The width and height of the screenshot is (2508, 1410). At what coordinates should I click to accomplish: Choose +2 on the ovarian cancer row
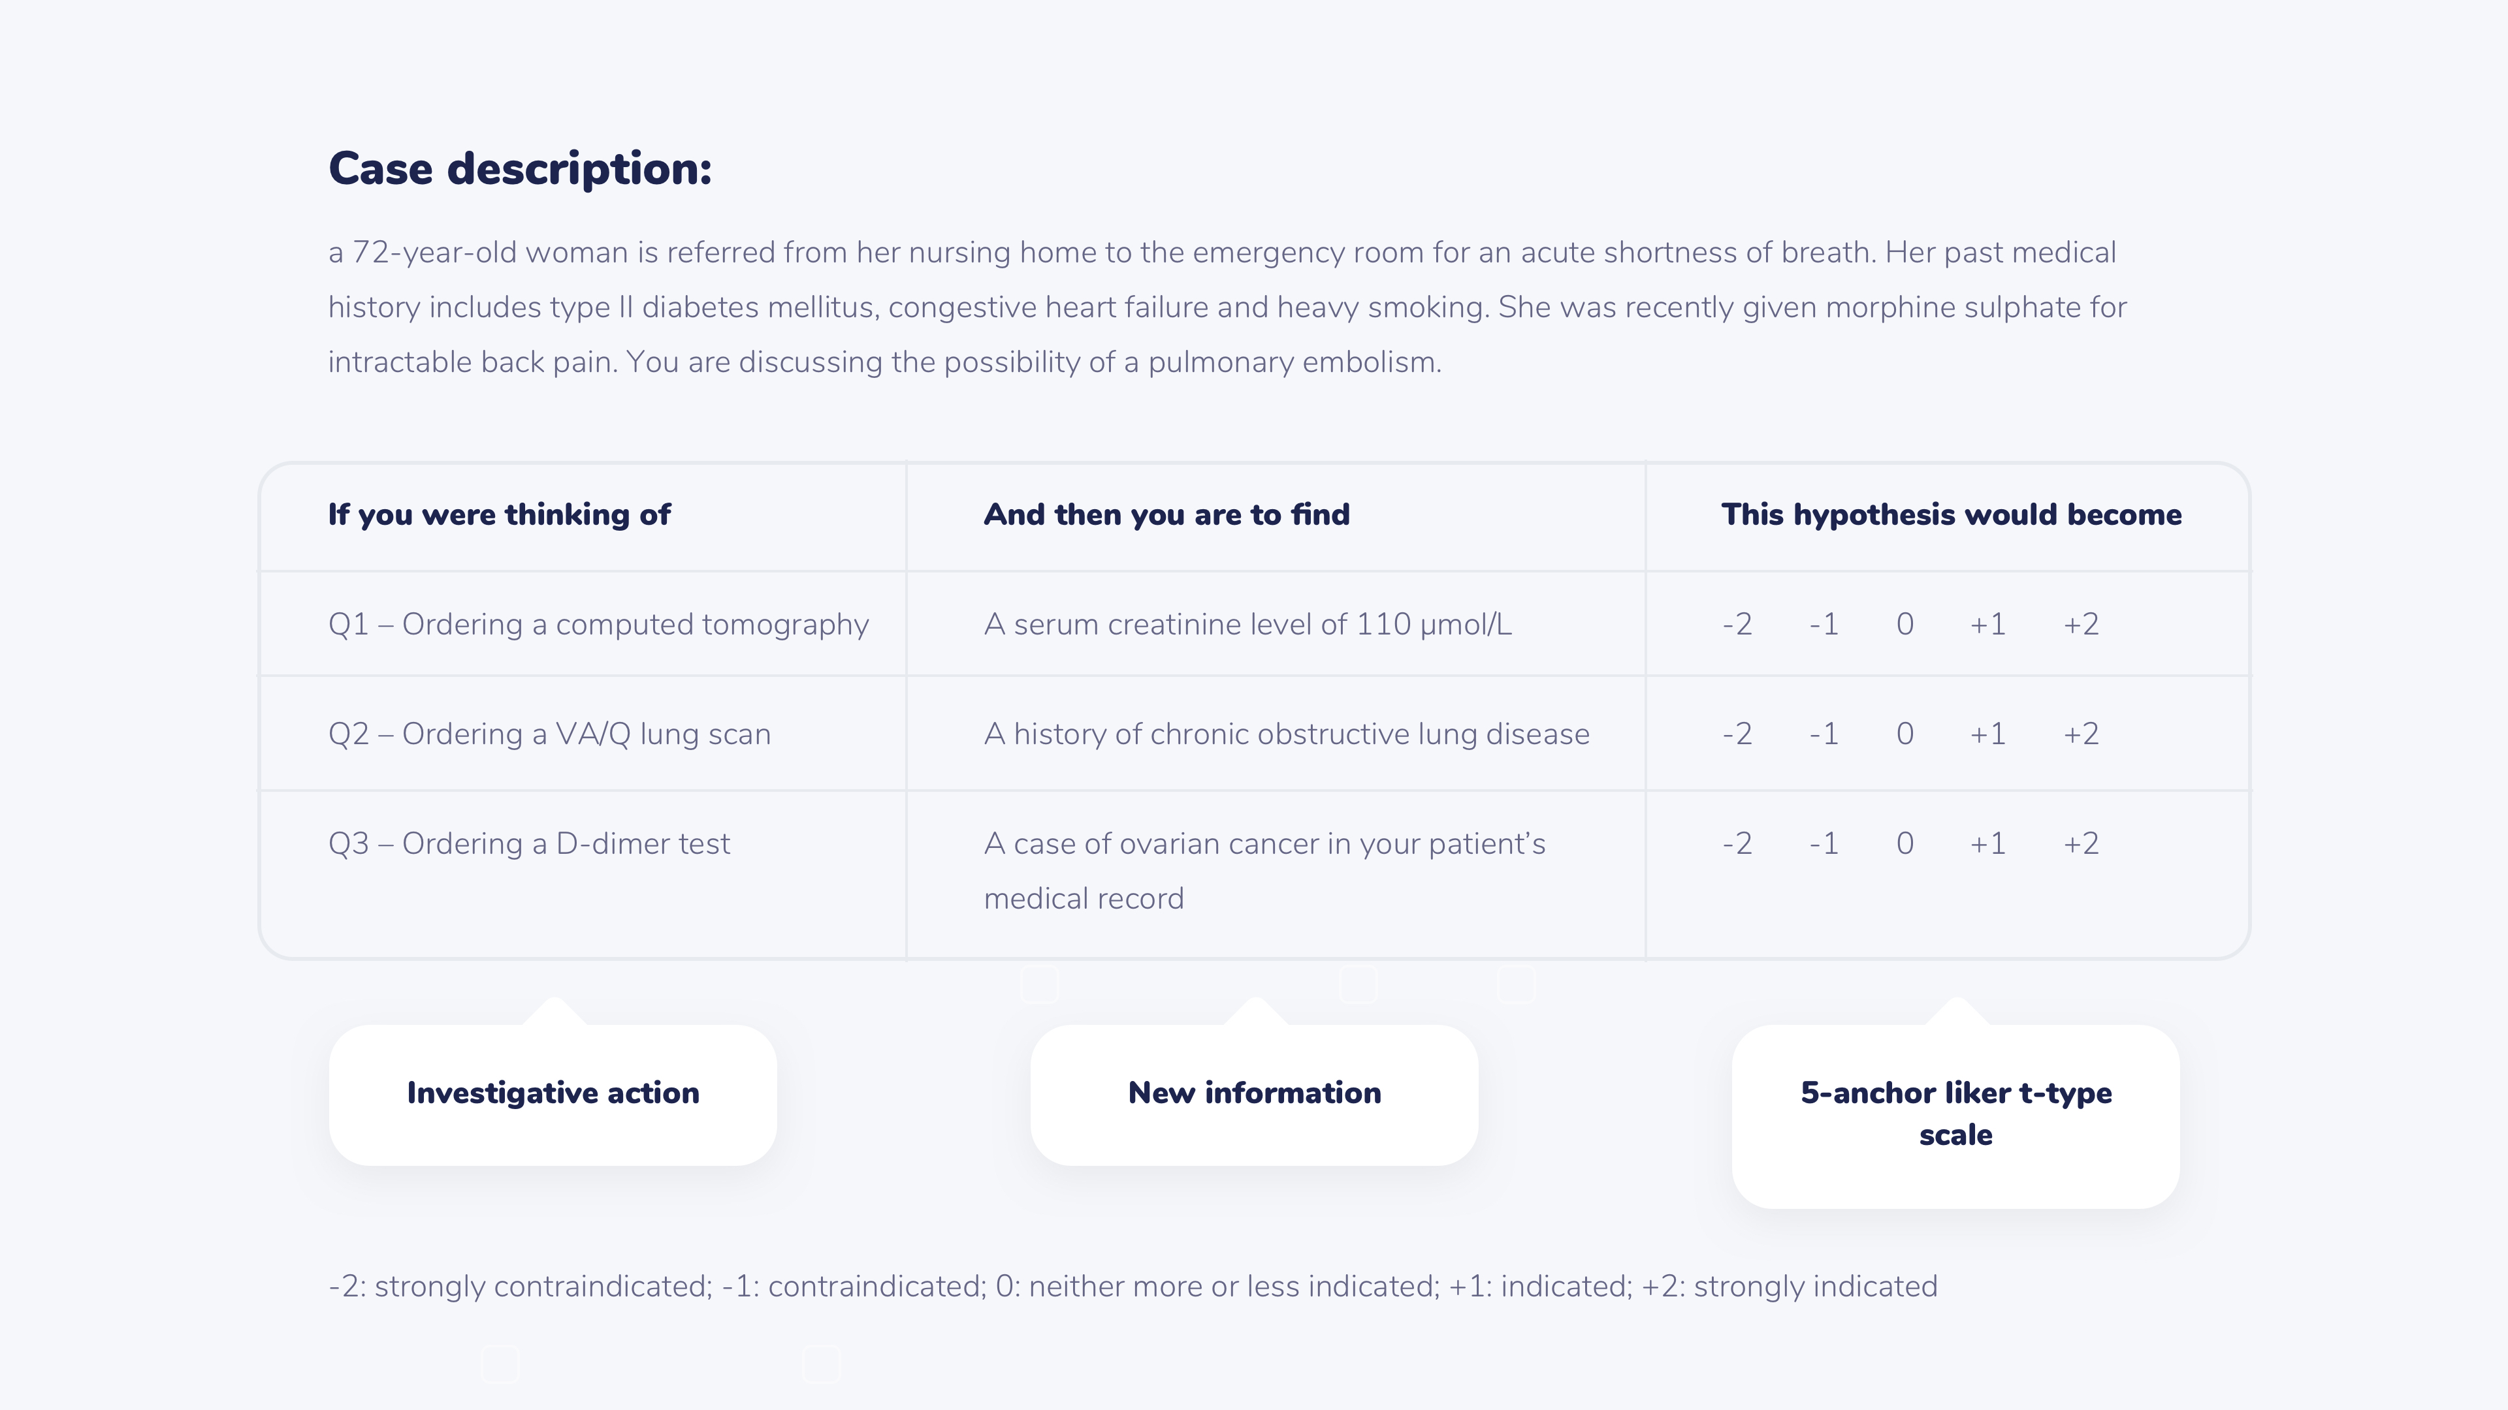(x=2081, y=843)
